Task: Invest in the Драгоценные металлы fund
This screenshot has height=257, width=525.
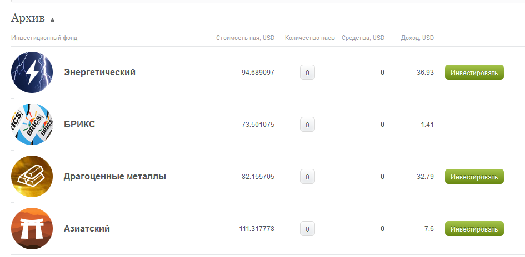Action: 474,177
